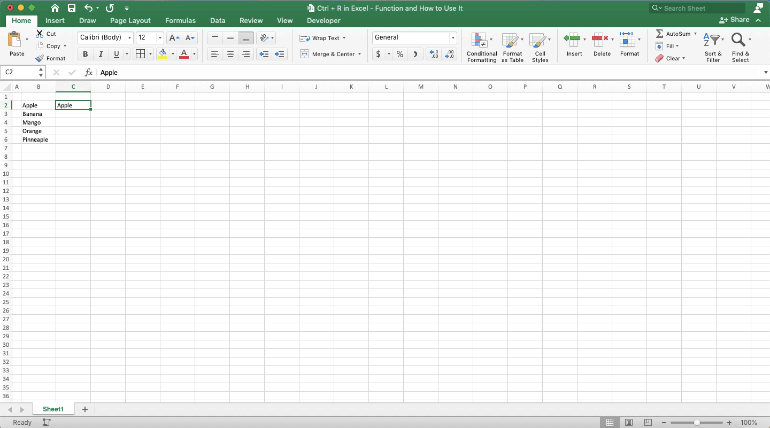This screenshot has width=770, height=428.
Task: Decrease the font size
Action: (x=190, y=38)
